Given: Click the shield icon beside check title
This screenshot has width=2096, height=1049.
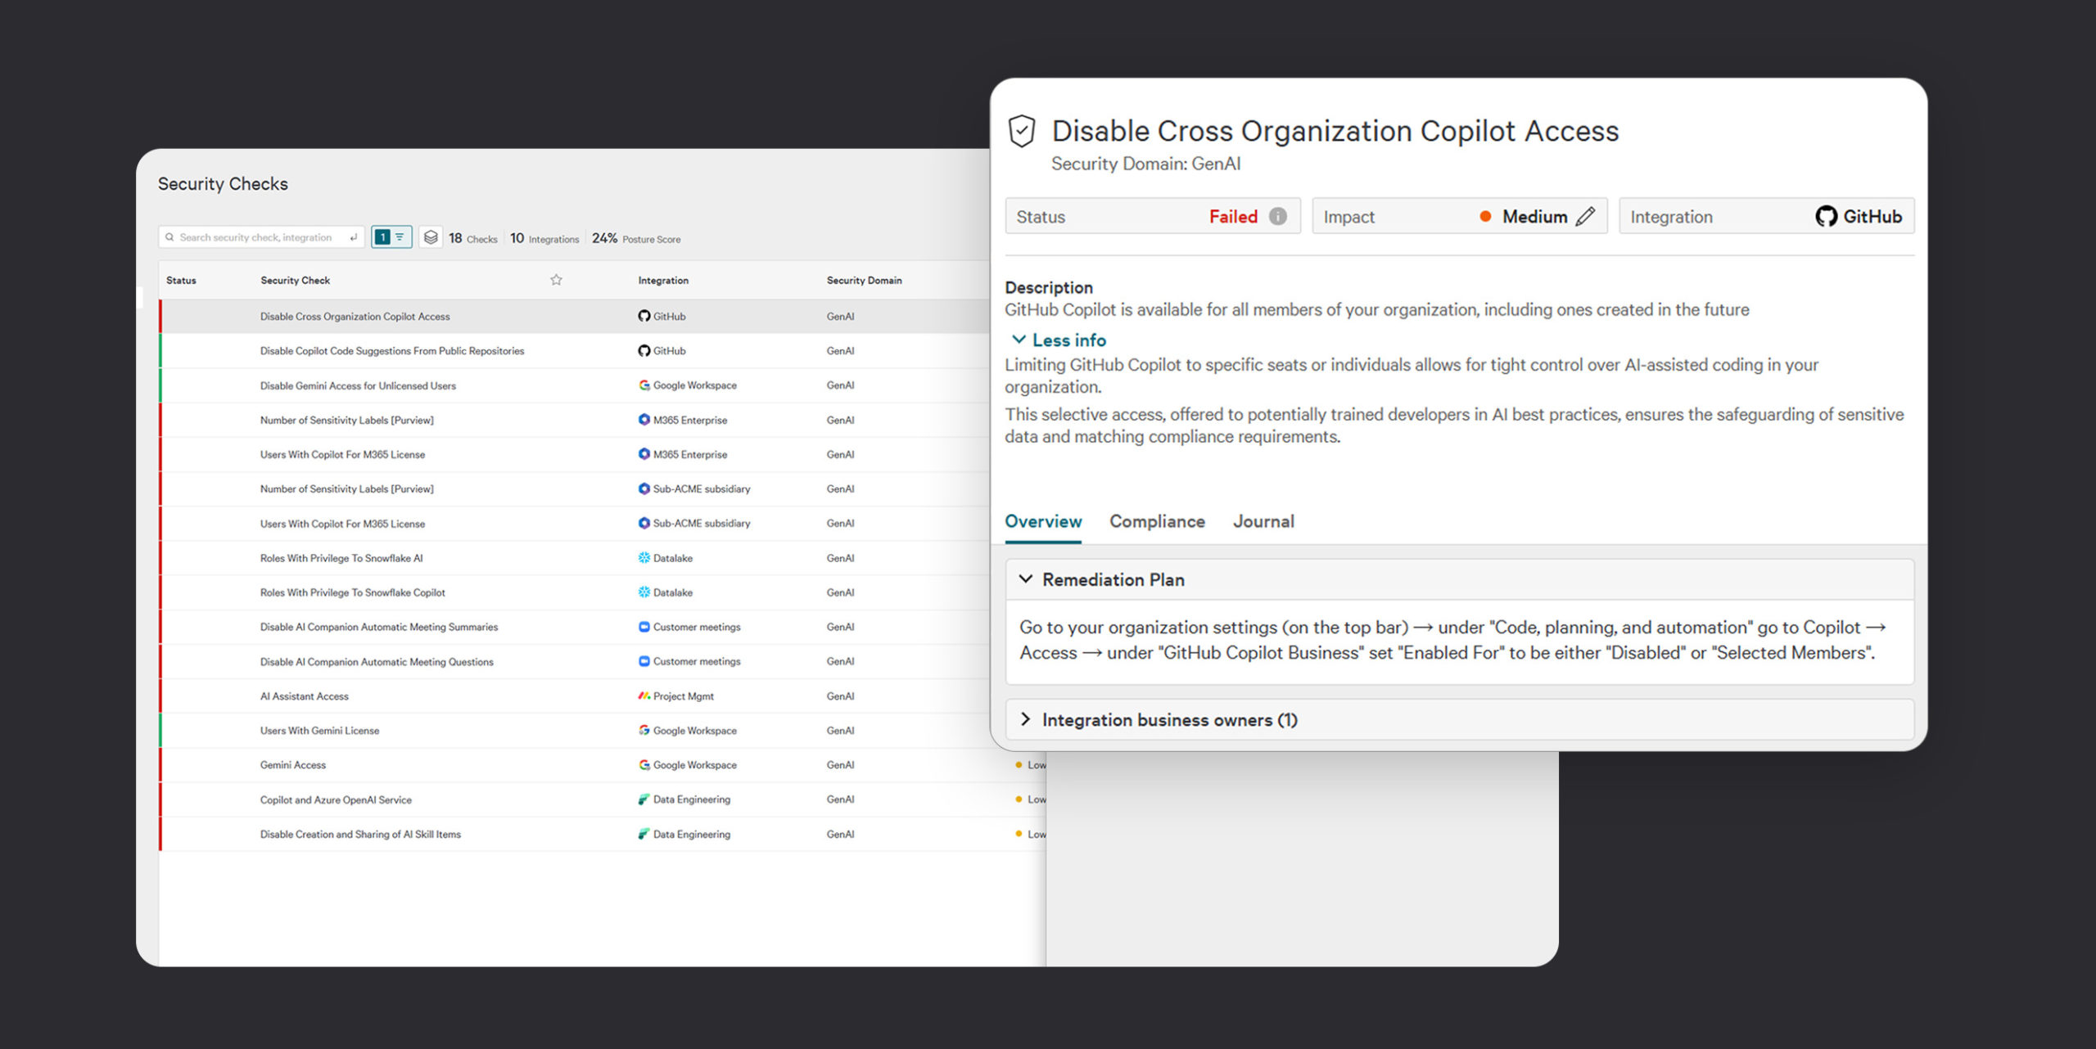Looking at the screenshot, I should tap(1022, 131).
